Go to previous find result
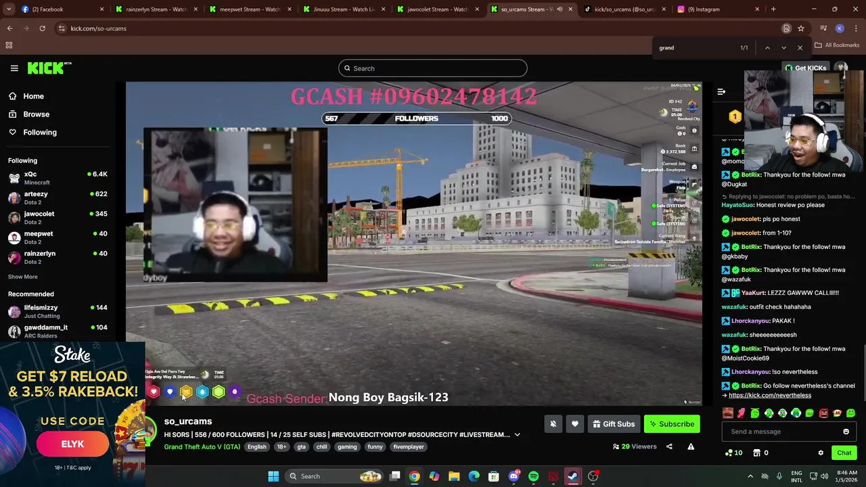This screenshot has width=866, height=487. (767, 48)
